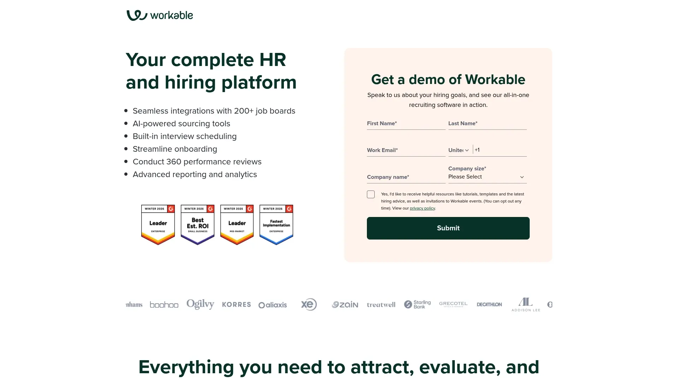Click 'Your complete HR and hiring platform' headline
The height and width of the screenshot is (381, 678).
[211, 71]
